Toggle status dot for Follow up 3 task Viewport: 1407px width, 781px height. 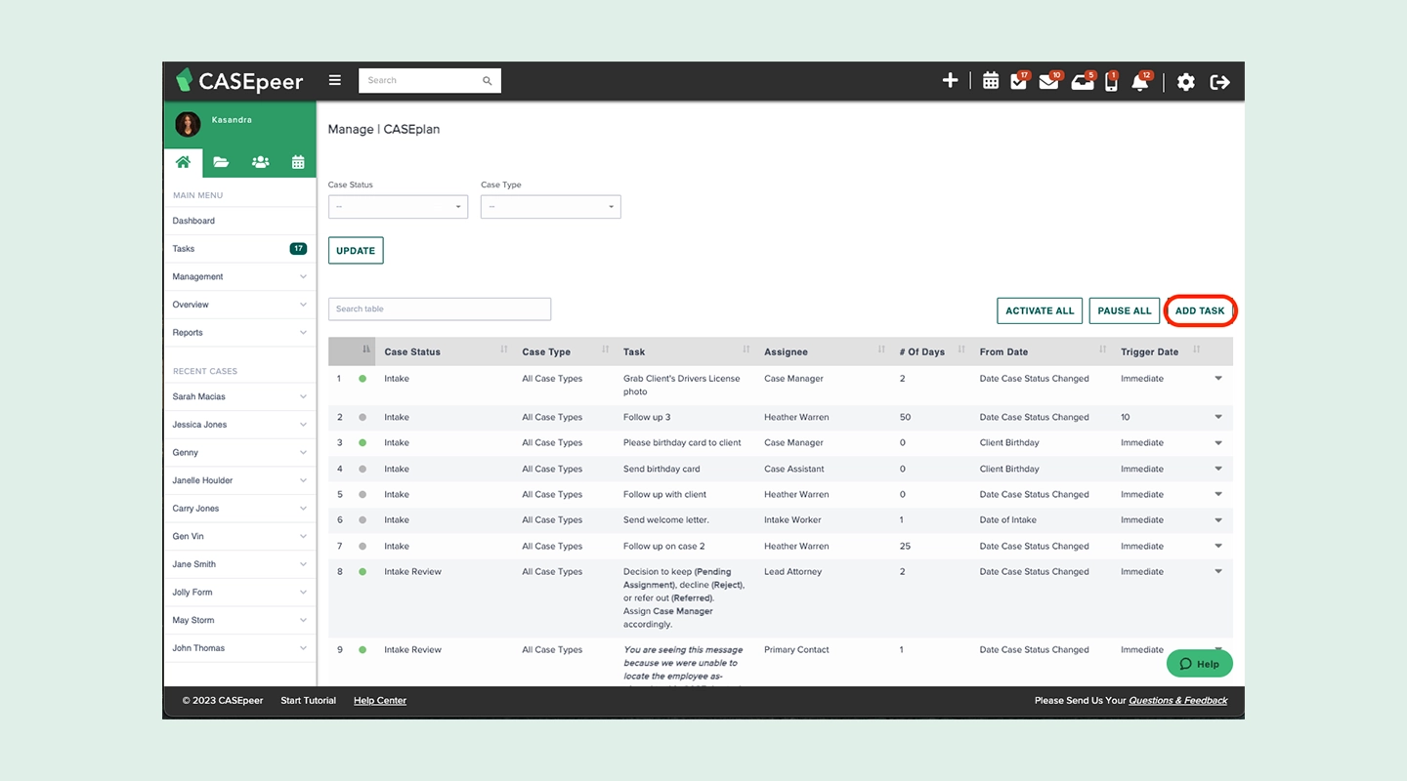tap(362, 417)
